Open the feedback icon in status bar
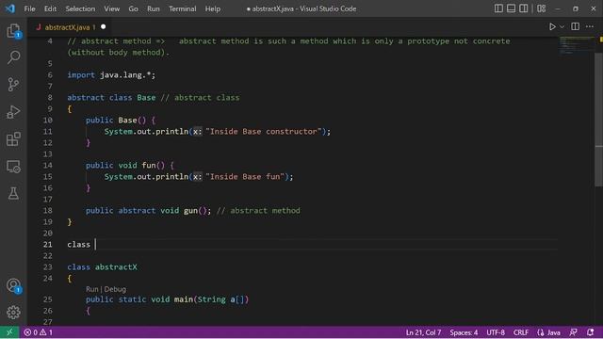 coord(574,332)
